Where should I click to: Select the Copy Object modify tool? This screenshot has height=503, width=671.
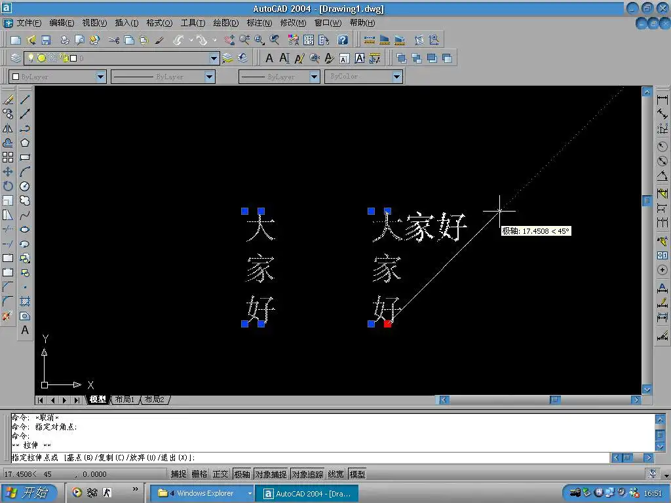[8, 114]
